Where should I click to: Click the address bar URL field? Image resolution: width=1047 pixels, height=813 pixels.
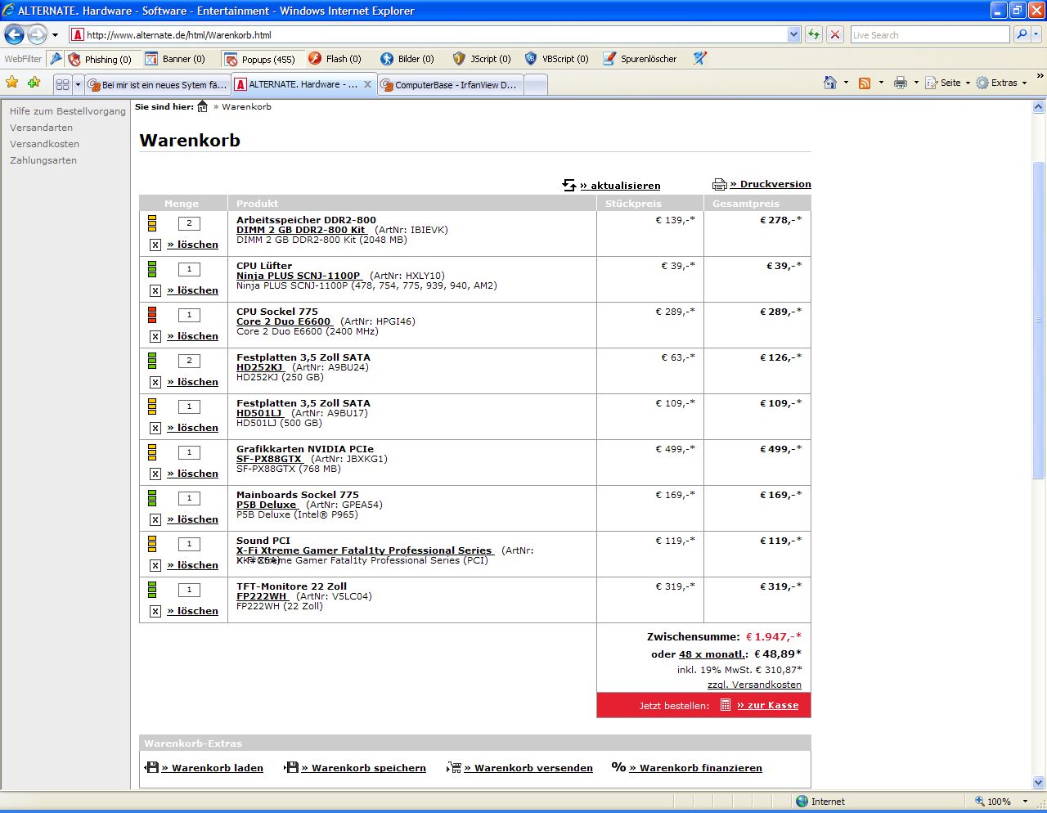[x=437, y=34]
